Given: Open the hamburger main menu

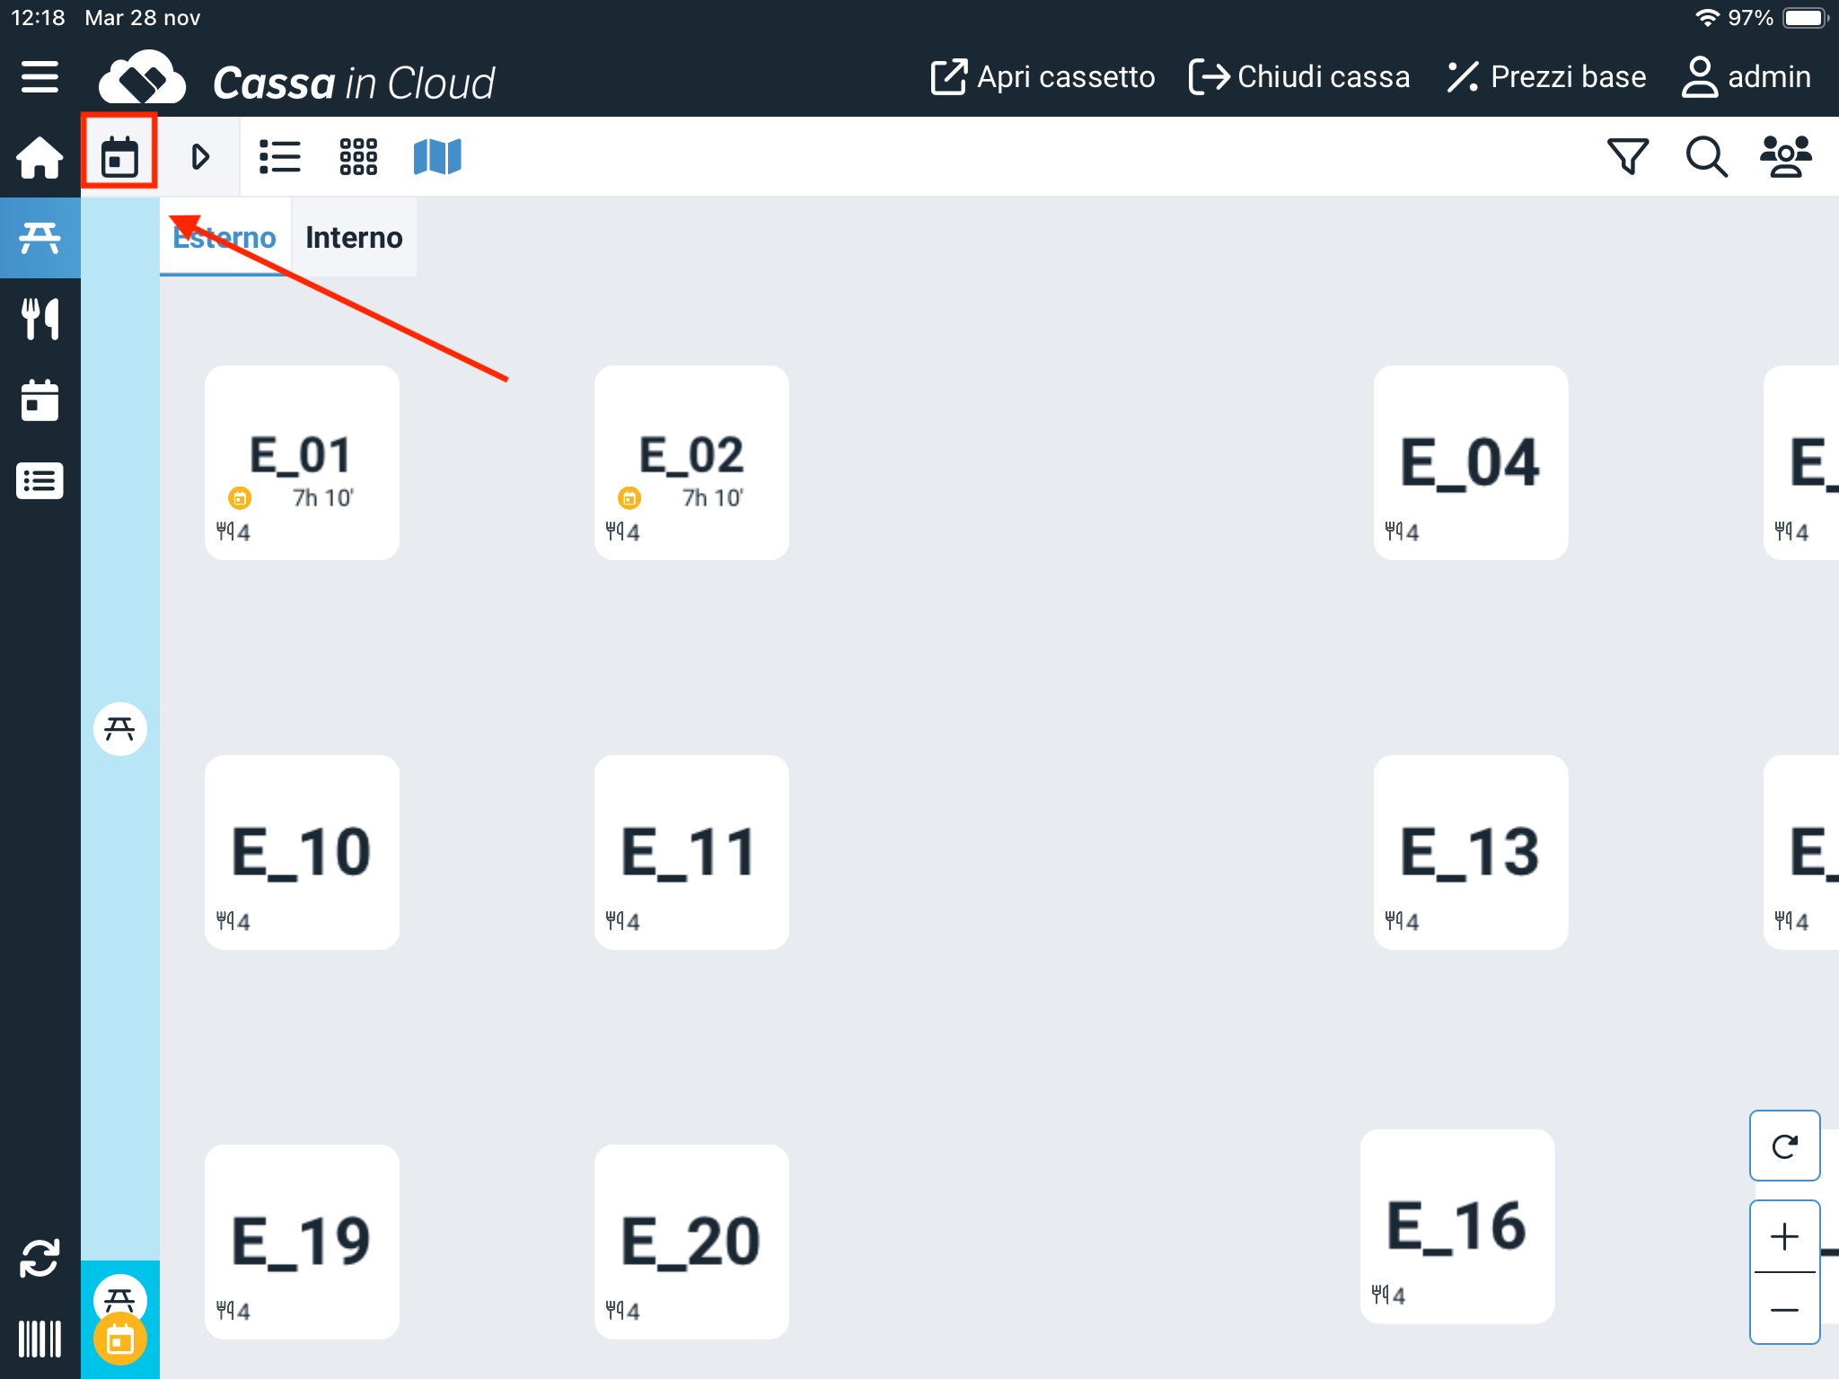Looking at the screenshot, I should (40, 77).
